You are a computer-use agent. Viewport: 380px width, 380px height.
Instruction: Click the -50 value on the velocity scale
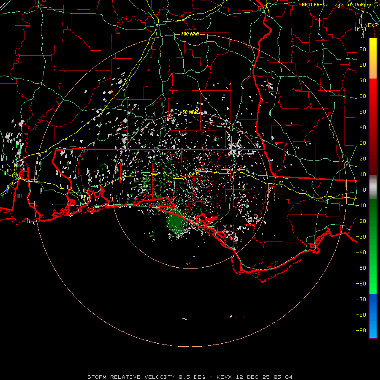click(x=361, y=268)
